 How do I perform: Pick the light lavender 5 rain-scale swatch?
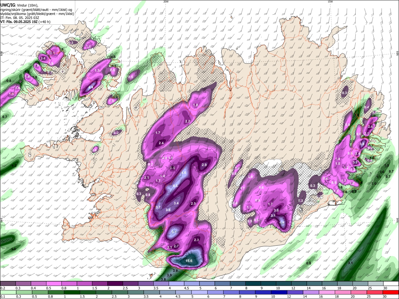click(x=199, y=292)
